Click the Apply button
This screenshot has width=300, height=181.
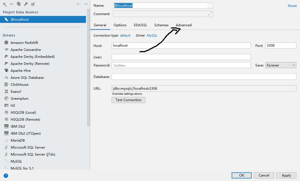pos(286,175)
